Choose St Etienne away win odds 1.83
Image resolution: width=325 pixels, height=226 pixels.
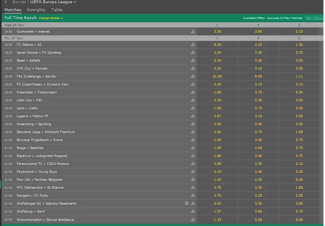coord(299,187)
